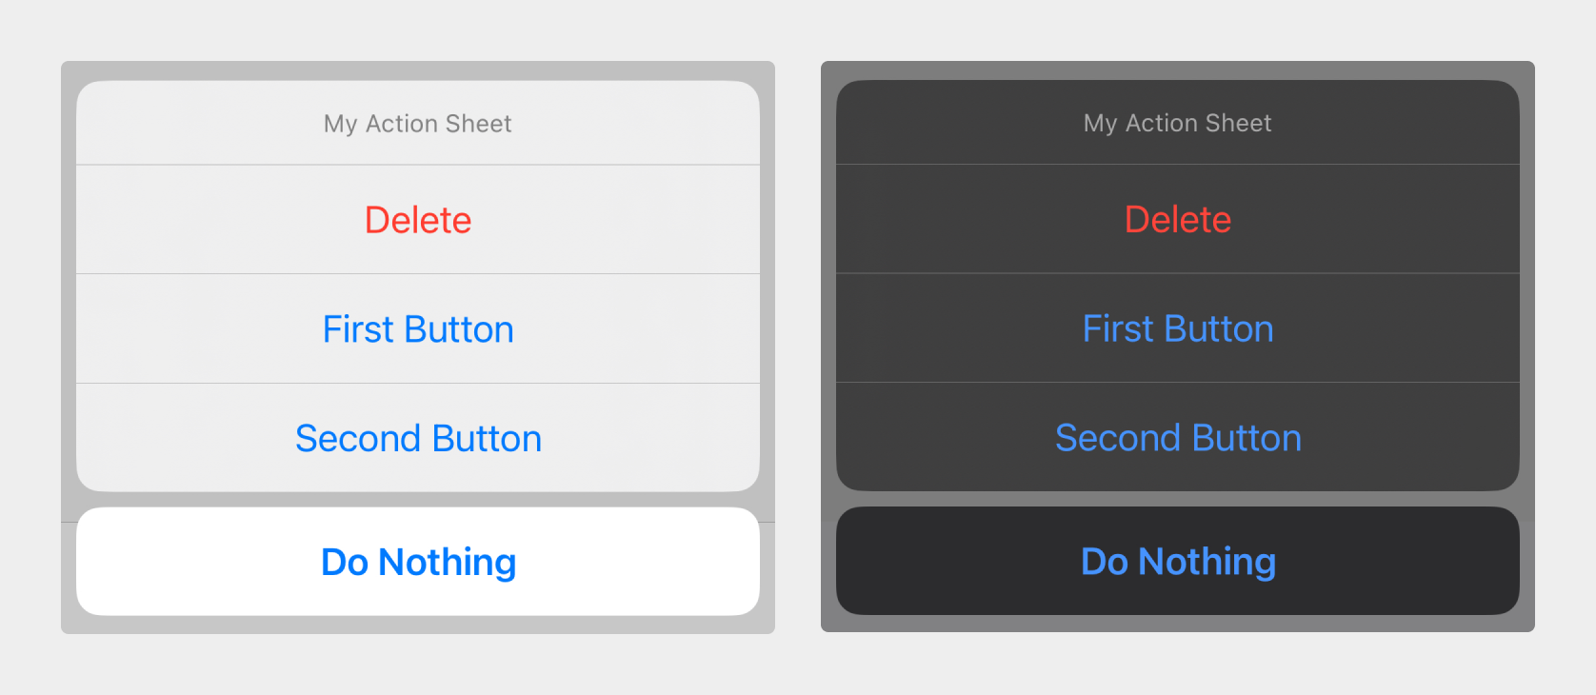Cancel with Do Nothing on the white button
Viewport: 1596px width, 695px height.
(418, 562)
